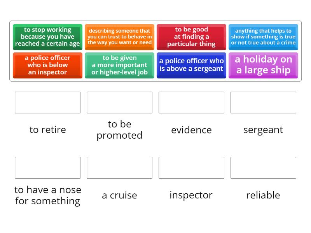Click the 'evidence' word label

point(191,130)
